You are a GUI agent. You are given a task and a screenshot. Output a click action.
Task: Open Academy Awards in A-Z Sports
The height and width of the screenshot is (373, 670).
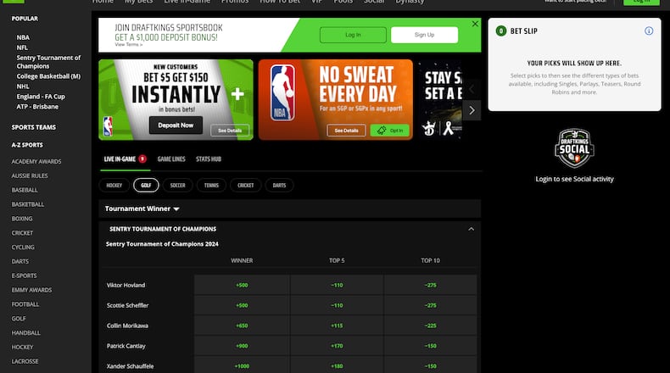click(36, 162)
